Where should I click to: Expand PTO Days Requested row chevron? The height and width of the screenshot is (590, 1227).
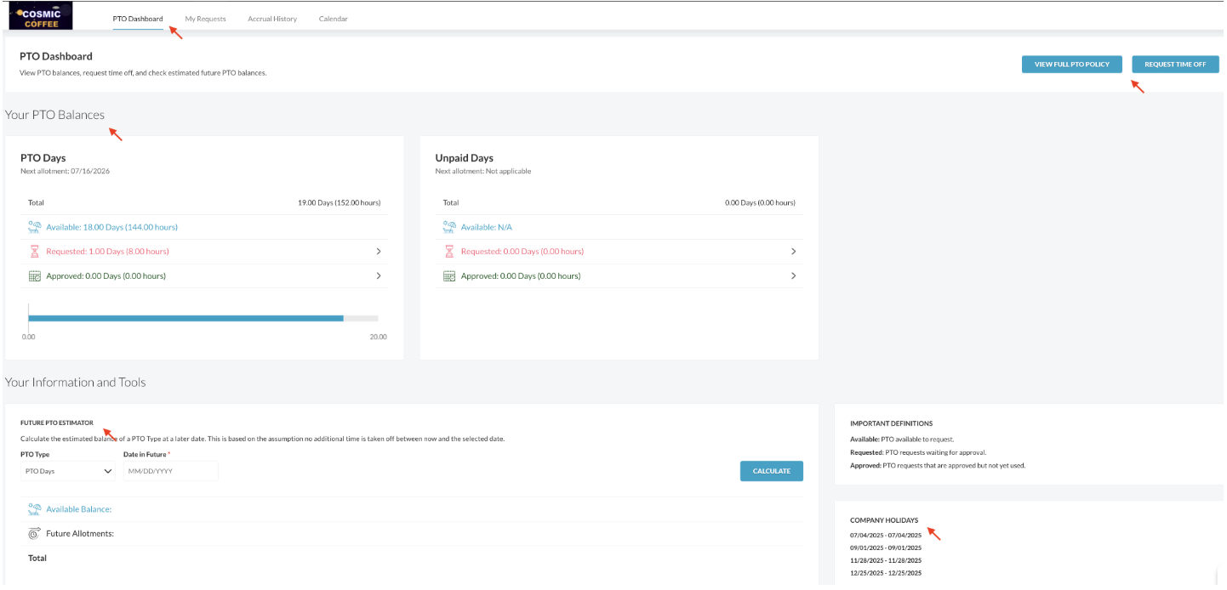tap(379, 252)
